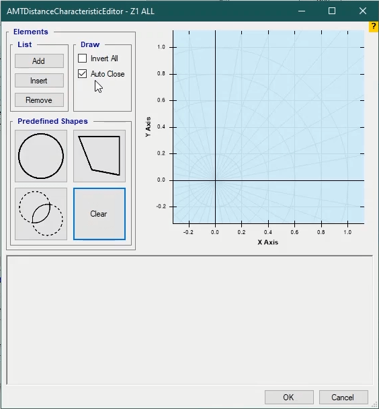Cancel the characteristic editor dialog
The height and width of the screenshot is (409, 379).
(343, 398)
